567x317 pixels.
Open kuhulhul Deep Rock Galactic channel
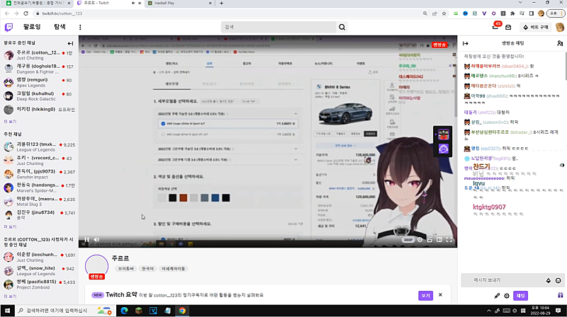pos(39,96)
